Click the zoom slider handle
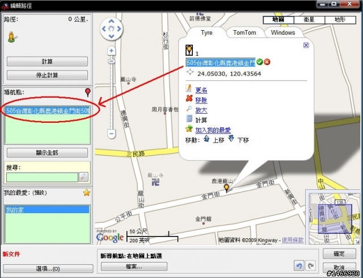 pyautogui.click(x=111, y=61)
